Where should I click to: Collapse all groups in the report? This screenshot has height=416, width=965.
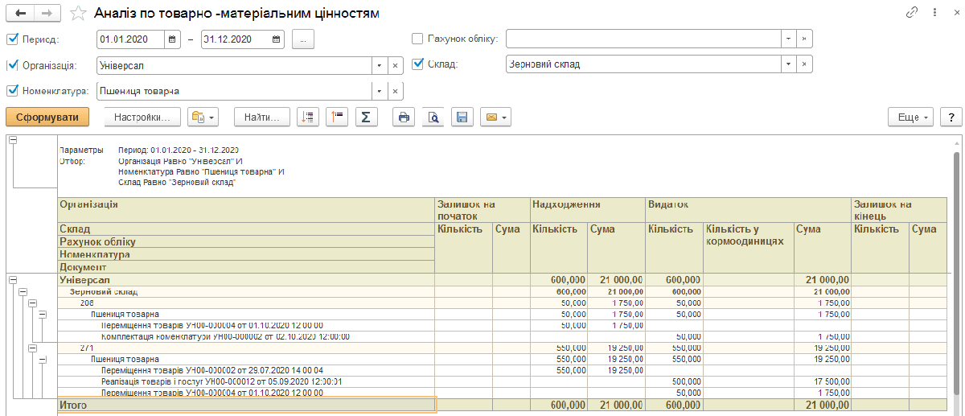tap(336, 117)
